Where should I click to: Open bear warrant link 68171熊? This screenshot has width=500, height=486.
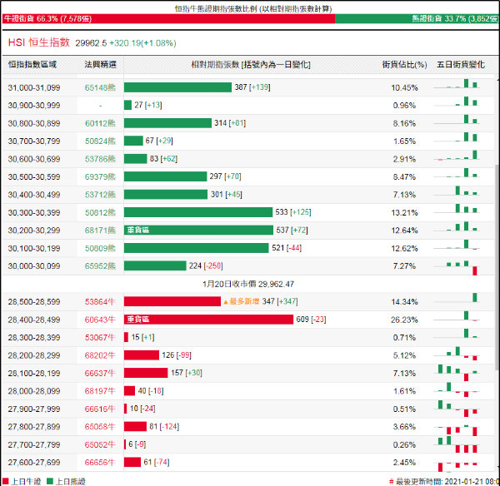tap(100, 231)
